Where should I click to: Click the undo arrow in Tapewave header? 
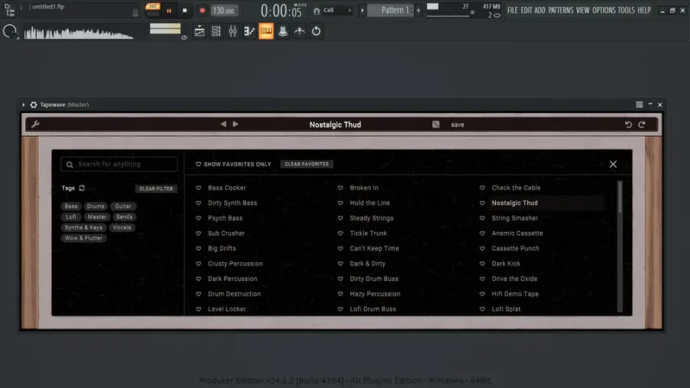click(x=629, y=124)
